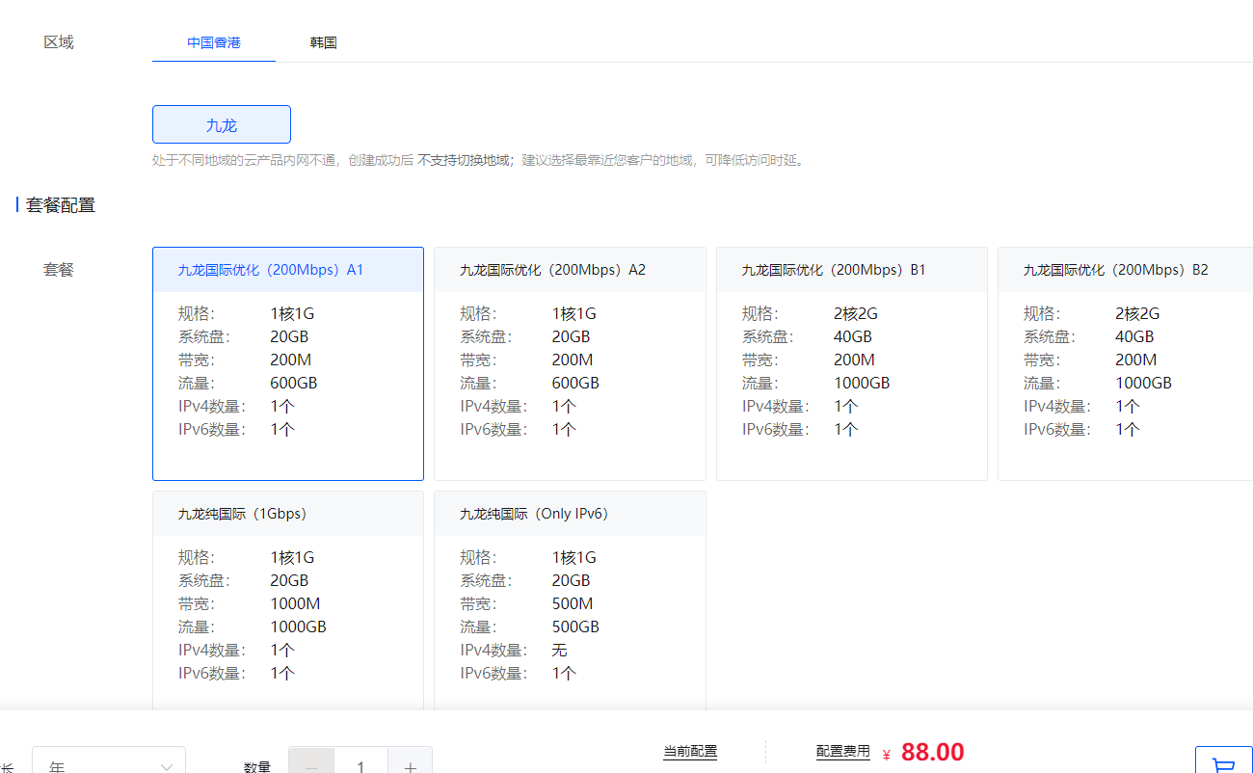Viewport: 1253px width, 773px height.
Task: Click the 套餐配置 section header
Action: tap(59, 204)
